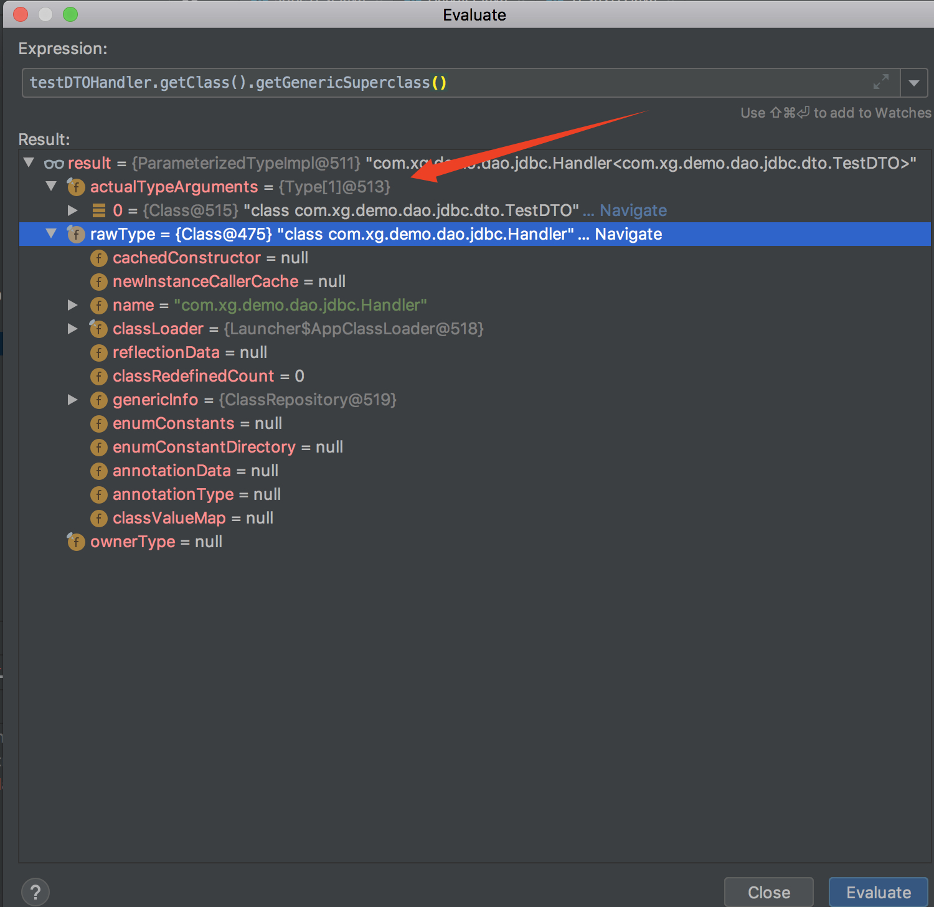The width and height of the screenshot is (934, 907).
Task: Expand the classLoader node
Action: coord(73,329)
